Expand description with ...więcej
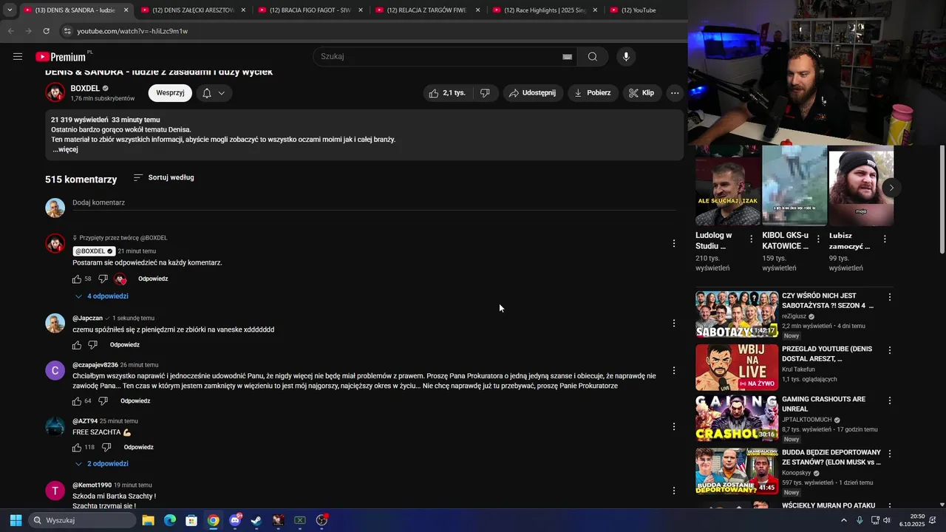The width and height of the screenshot is (946, 532). pos(64,149)
